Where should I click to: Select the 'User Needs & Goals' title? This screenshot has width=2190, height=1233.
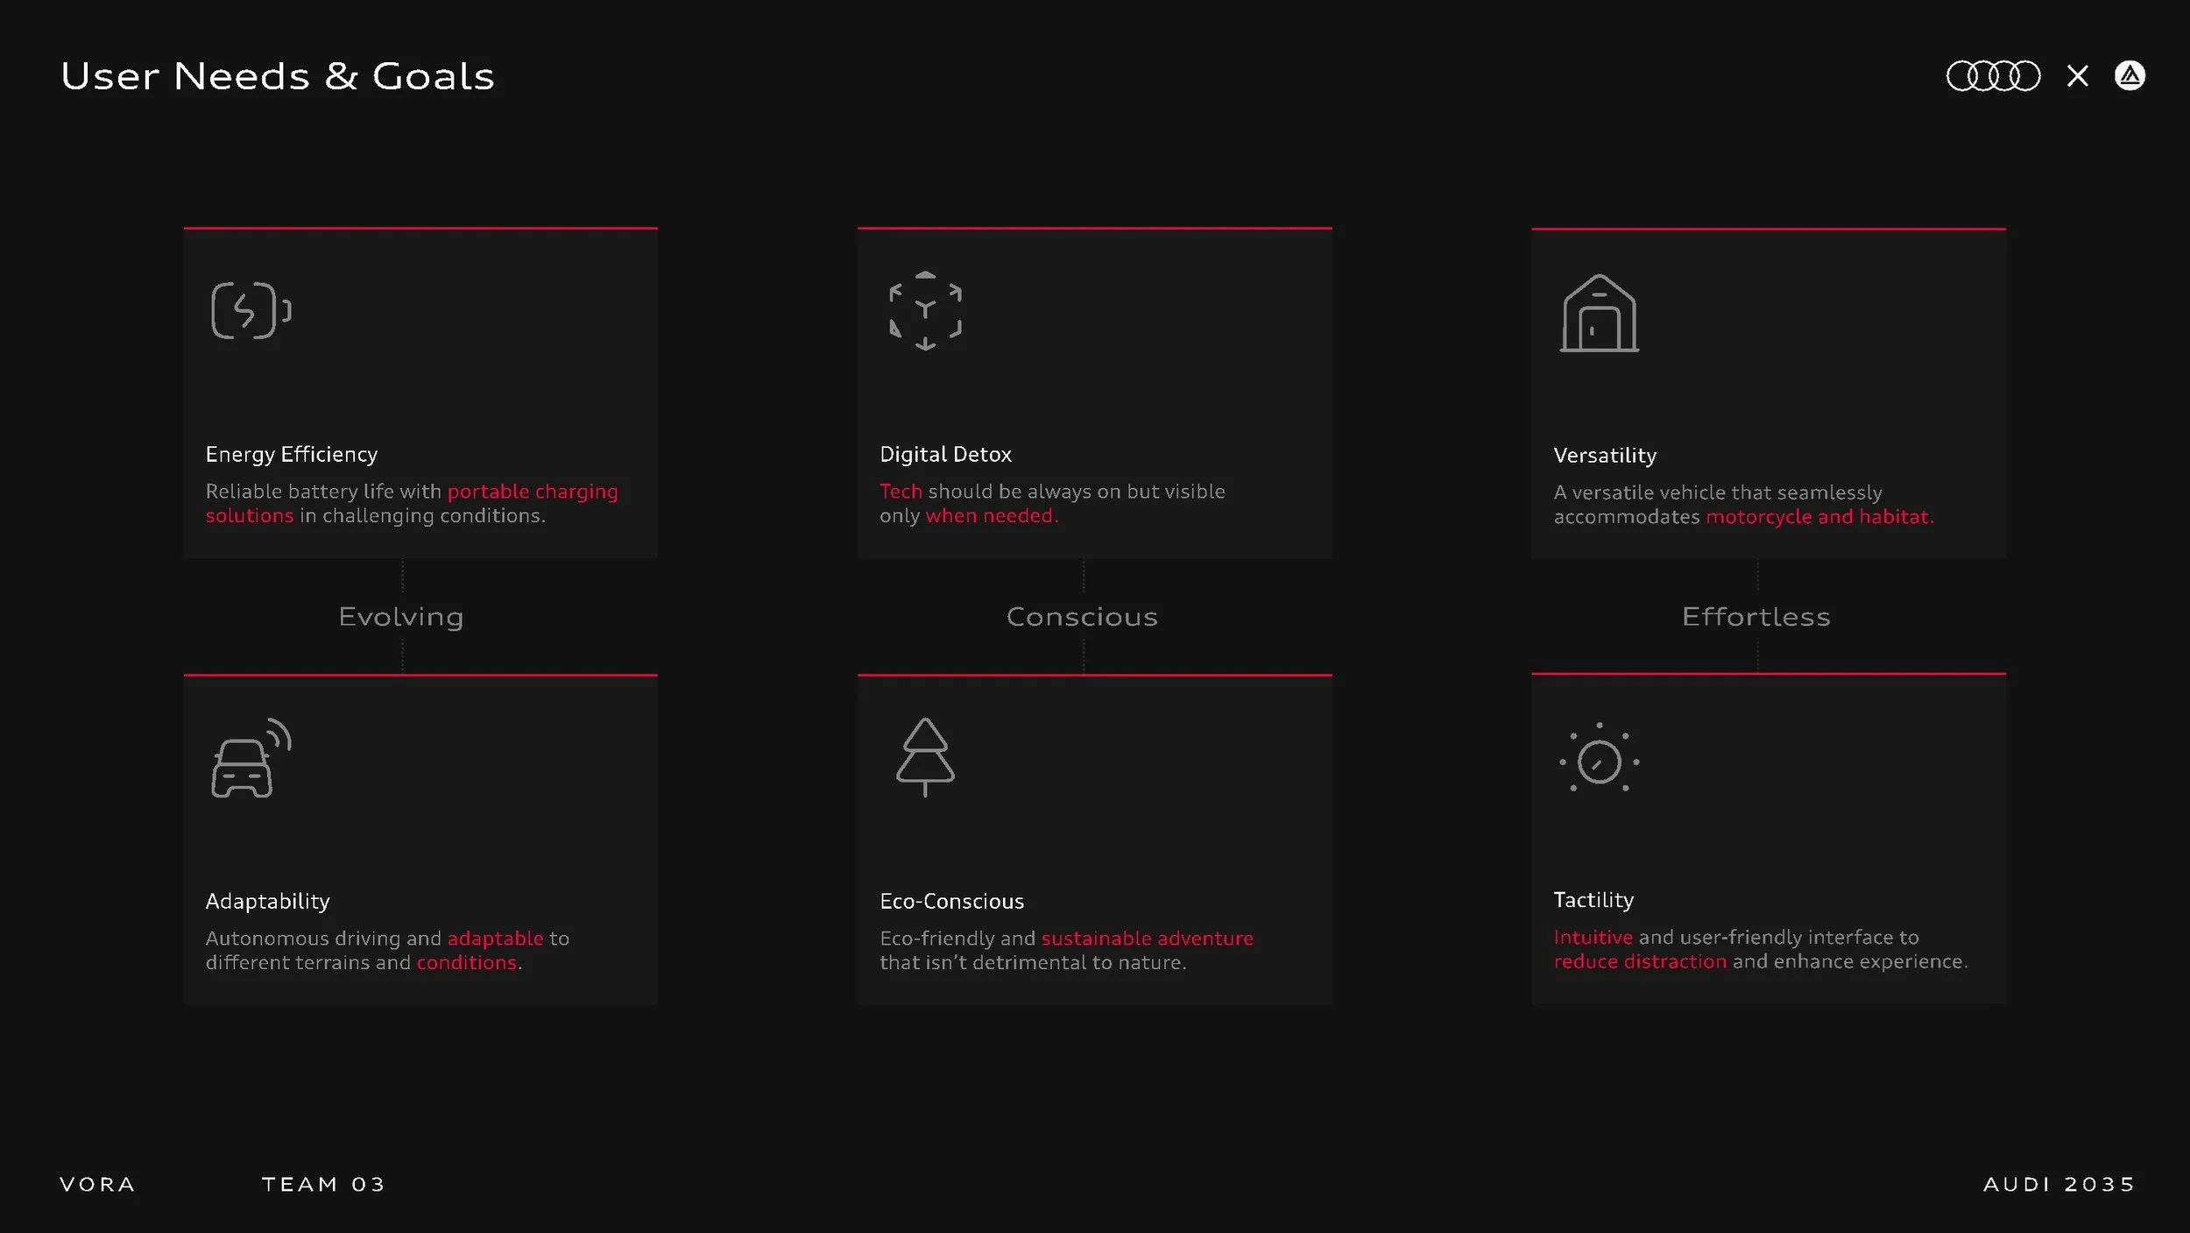pos(278,76)
